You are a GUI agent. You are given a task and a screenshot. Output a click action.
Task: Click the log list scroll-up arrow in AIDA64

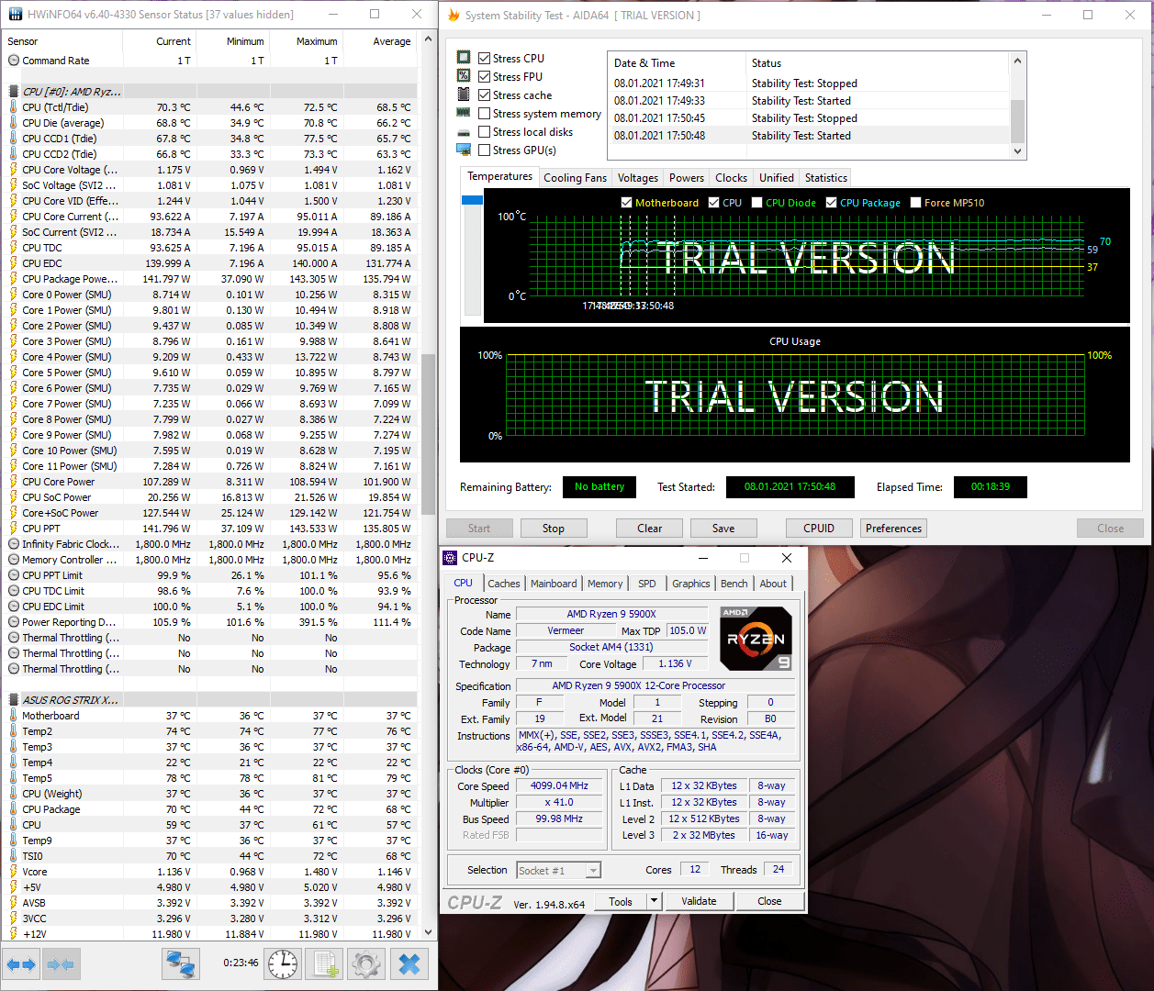coord(1017,61)
